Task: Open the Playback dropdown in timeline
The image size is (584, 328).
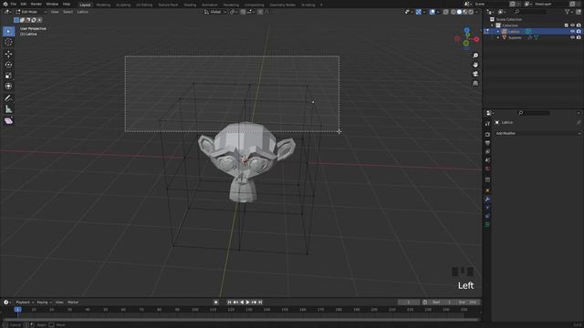Action: click(x=25, y=302)
